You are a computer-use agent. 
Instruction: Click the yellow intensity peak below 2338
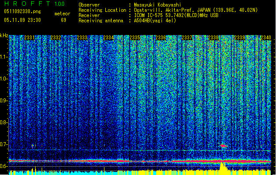click(222, 168)
